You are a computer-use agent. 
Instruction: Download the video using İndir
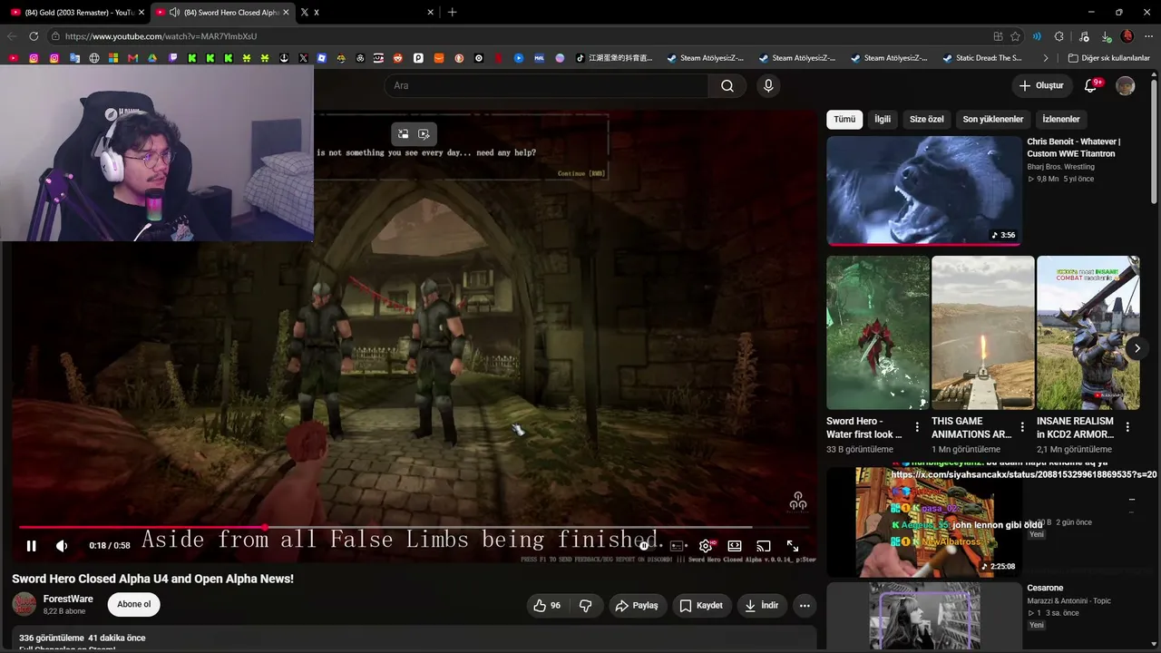pyautogui.click(x=761, y=605)
